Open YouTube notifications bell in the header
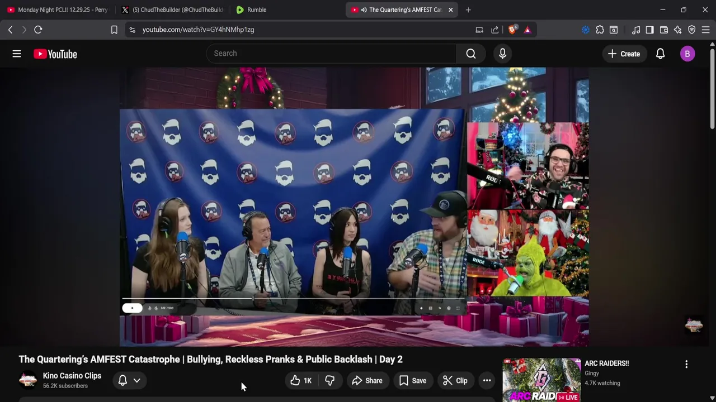 tap(660, 54)
